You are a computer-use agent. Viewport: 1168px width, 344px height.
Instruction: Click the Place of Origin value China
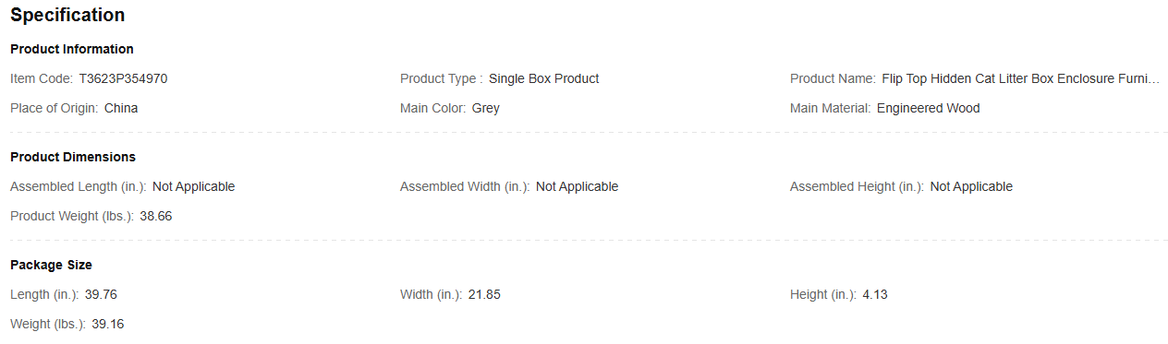(x=121, y=109)
